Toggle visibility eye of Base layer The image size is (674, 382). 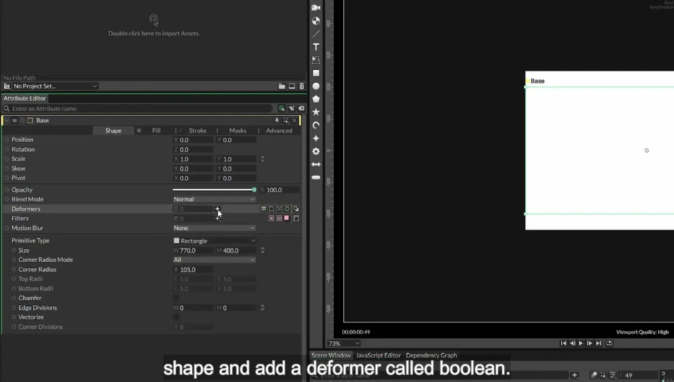click(x=14, y=120)
